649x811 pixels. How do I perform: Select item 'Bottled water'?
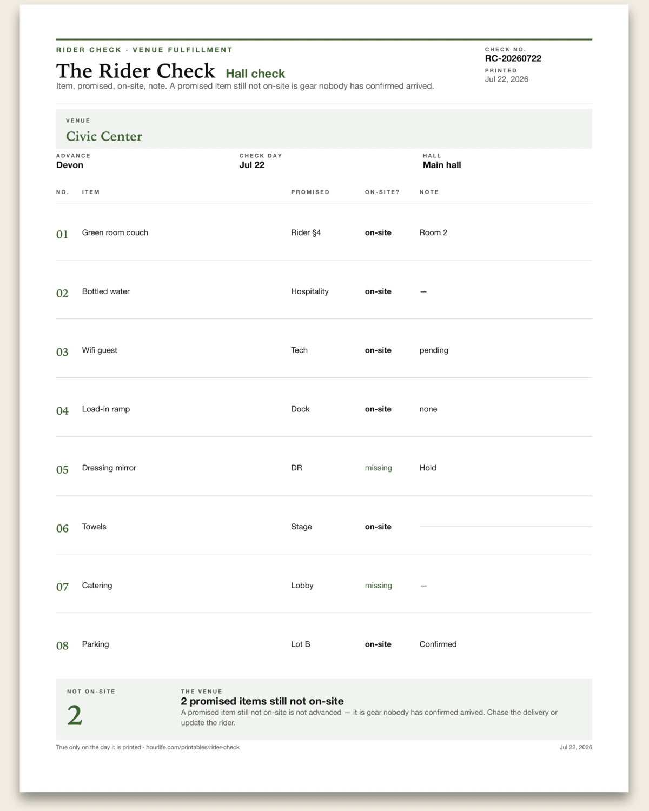pos(106,291)
